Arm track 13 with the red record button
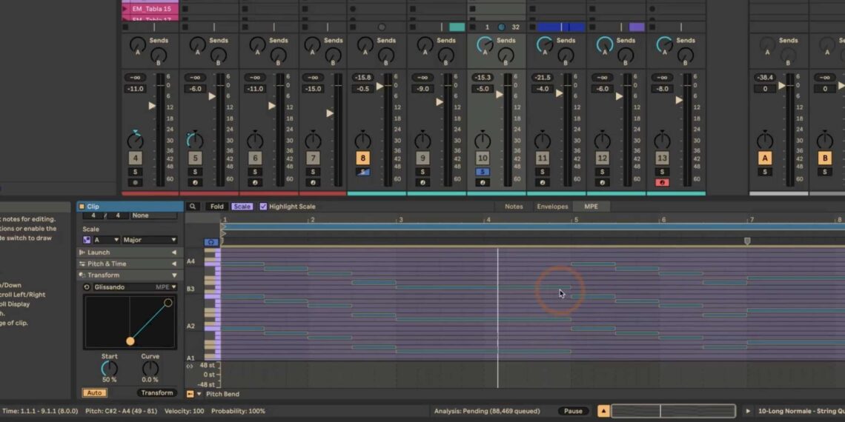845x422 pixels. 662,182
